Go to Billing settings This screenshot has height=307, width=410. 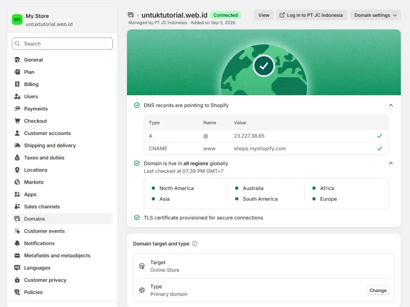[x=62, y=84]
